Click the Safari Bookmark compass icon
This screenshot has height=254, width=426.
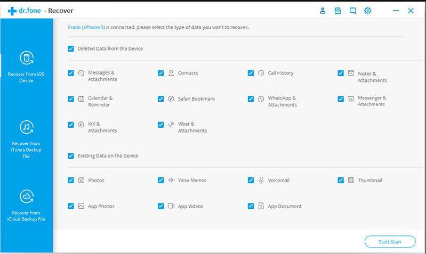point(171,99)
